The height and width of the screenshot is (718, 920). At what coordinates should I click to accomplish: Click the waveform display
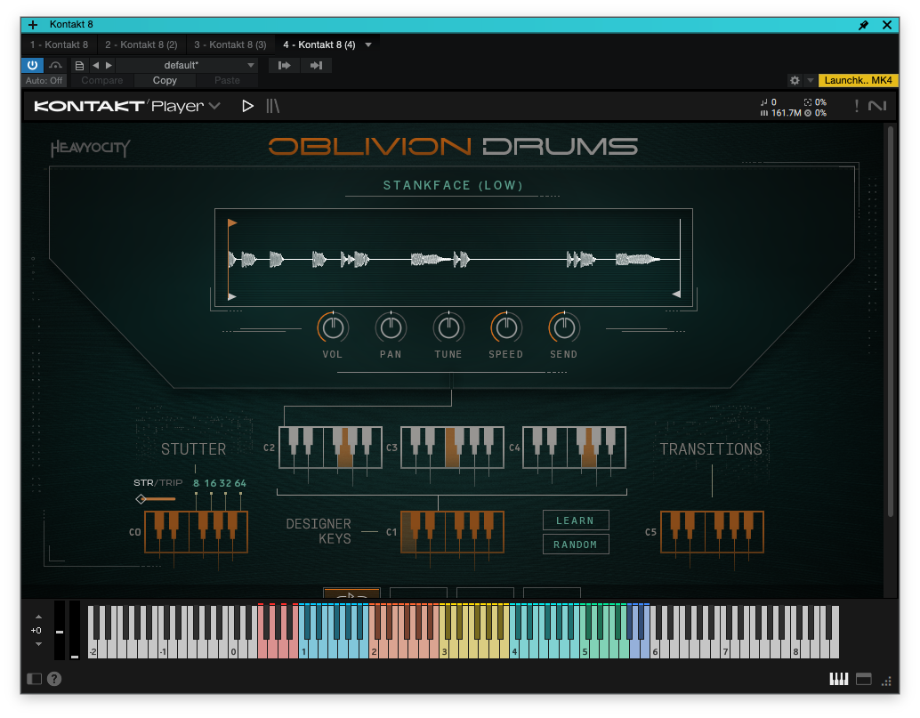point(454,258)
